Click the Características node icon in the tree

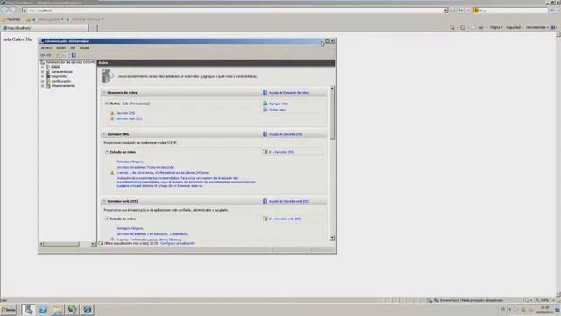tap(48, 72)
